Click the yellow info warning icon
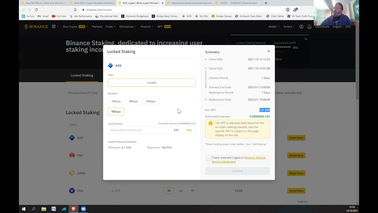 click(x=211, y=123)
